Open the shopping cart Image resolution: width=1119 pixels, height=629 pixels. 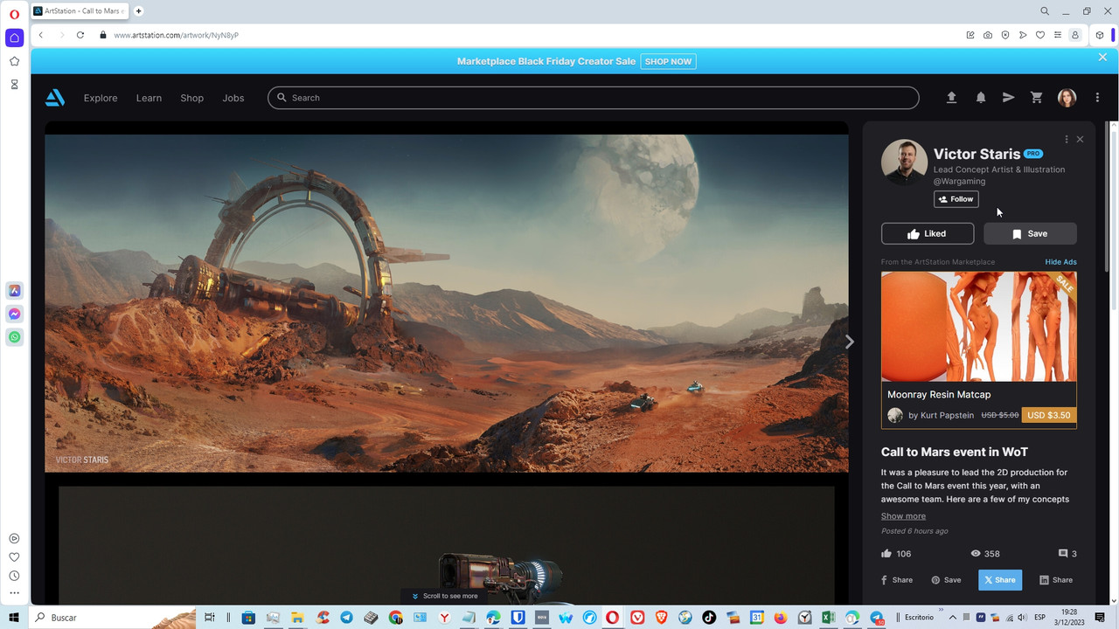(x=1037, y=98)
